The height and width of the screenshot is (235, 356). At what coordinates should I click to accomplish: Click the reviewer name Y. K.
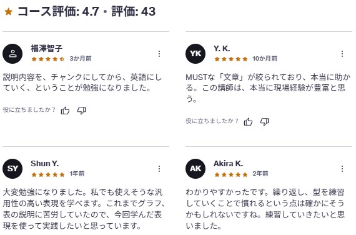point(222,48)
